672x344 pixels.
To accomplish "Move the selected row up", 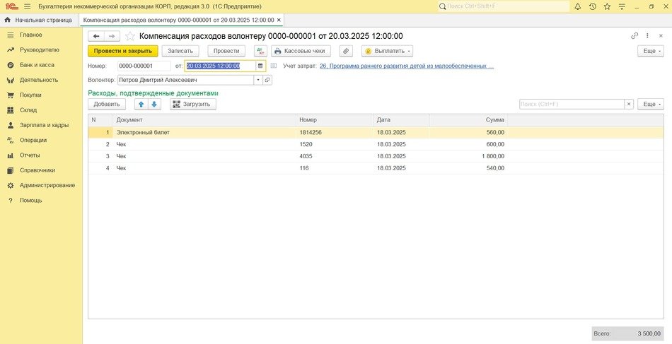I will (141, 104).
